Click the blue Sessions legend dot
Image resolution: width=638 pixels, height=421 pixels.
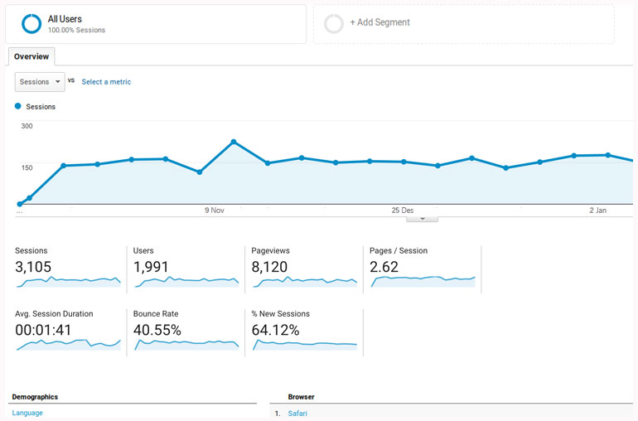coord(18,106)
